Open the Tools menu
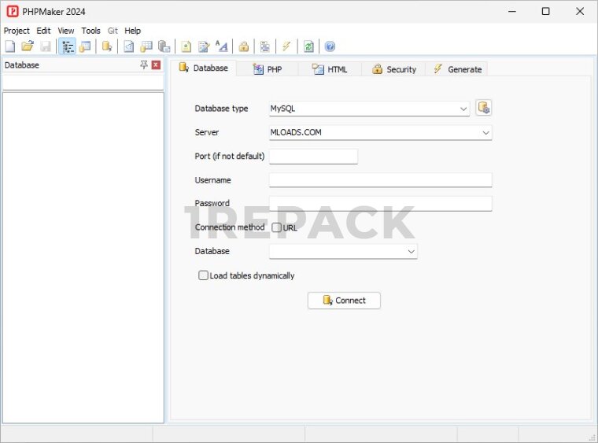This screenshot has height=443, width=598. click(91, 31)
